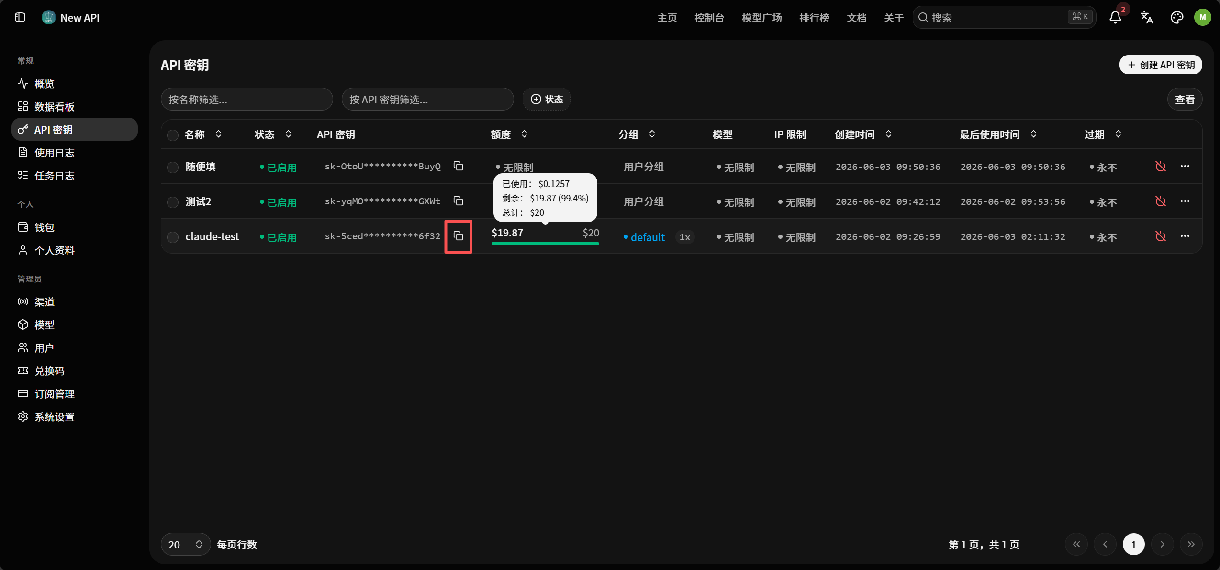Sort by 分组 column
Screen dimensions: 1220x570
click(637, 134)
